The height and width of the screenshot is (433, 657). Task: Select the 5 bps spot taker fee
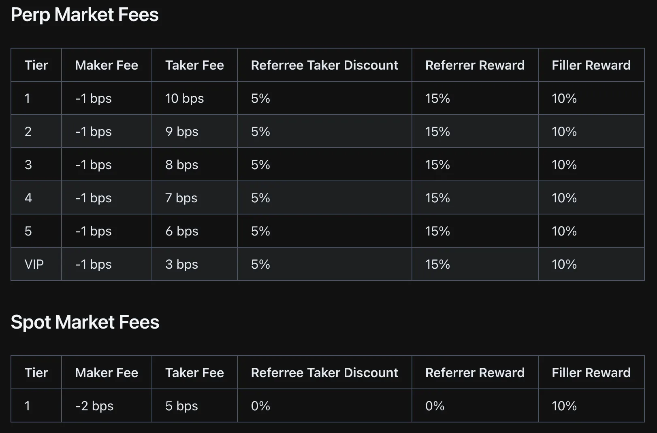coord(181,406)
